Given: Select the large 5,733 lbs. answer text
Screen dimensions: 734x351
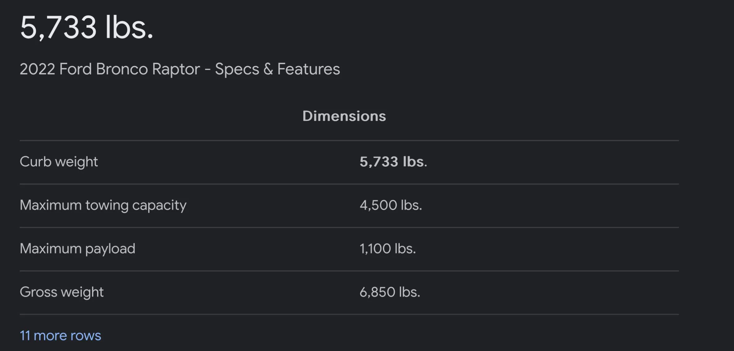Looking at the screenshot, I should coord(87,28).
